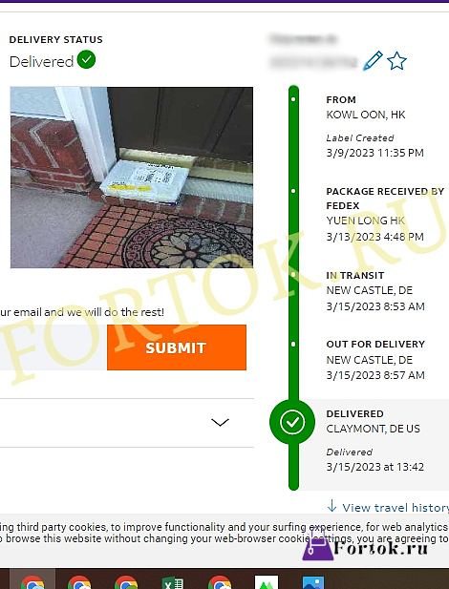Expand the collapsed section with chevron arrow
This screenshot has width=449, height=589.
tap(220, 423)
